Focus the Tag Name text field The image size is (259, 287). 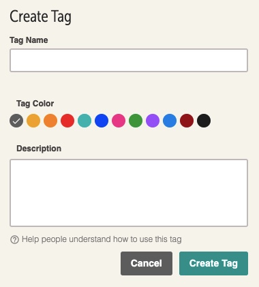point(129,60)
